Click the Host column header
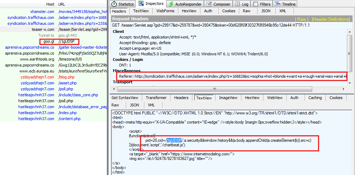 coord(50,4)
